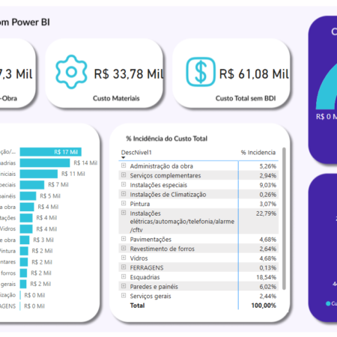Expand the Administração da obra row
The image size is (337, 337).
pyautogui.click(x=124, y=166)
